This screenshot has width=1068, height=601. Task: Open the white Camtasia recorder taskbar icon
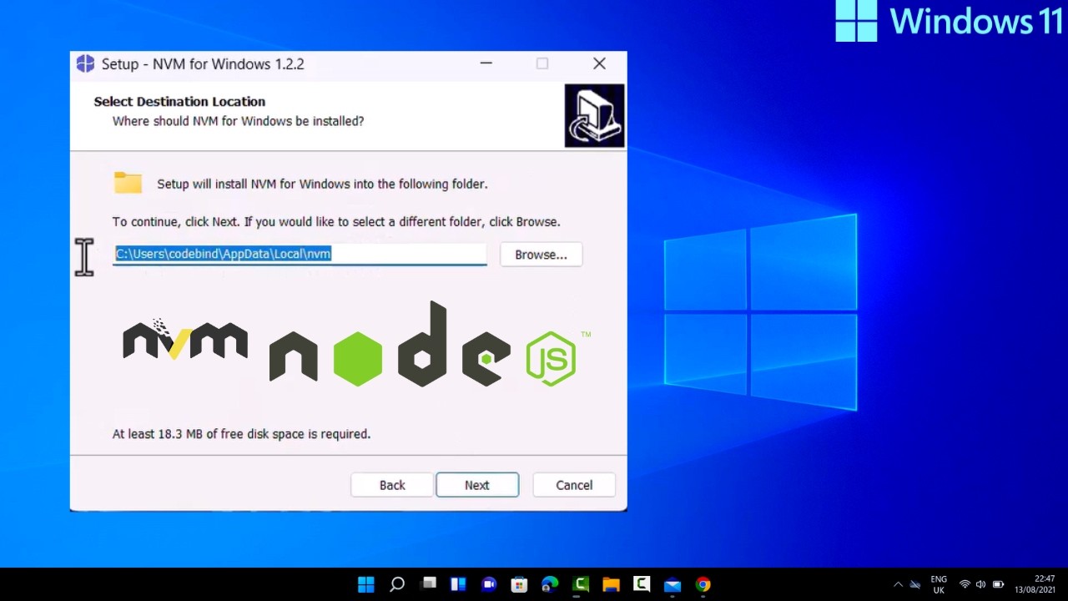[642, 584]
